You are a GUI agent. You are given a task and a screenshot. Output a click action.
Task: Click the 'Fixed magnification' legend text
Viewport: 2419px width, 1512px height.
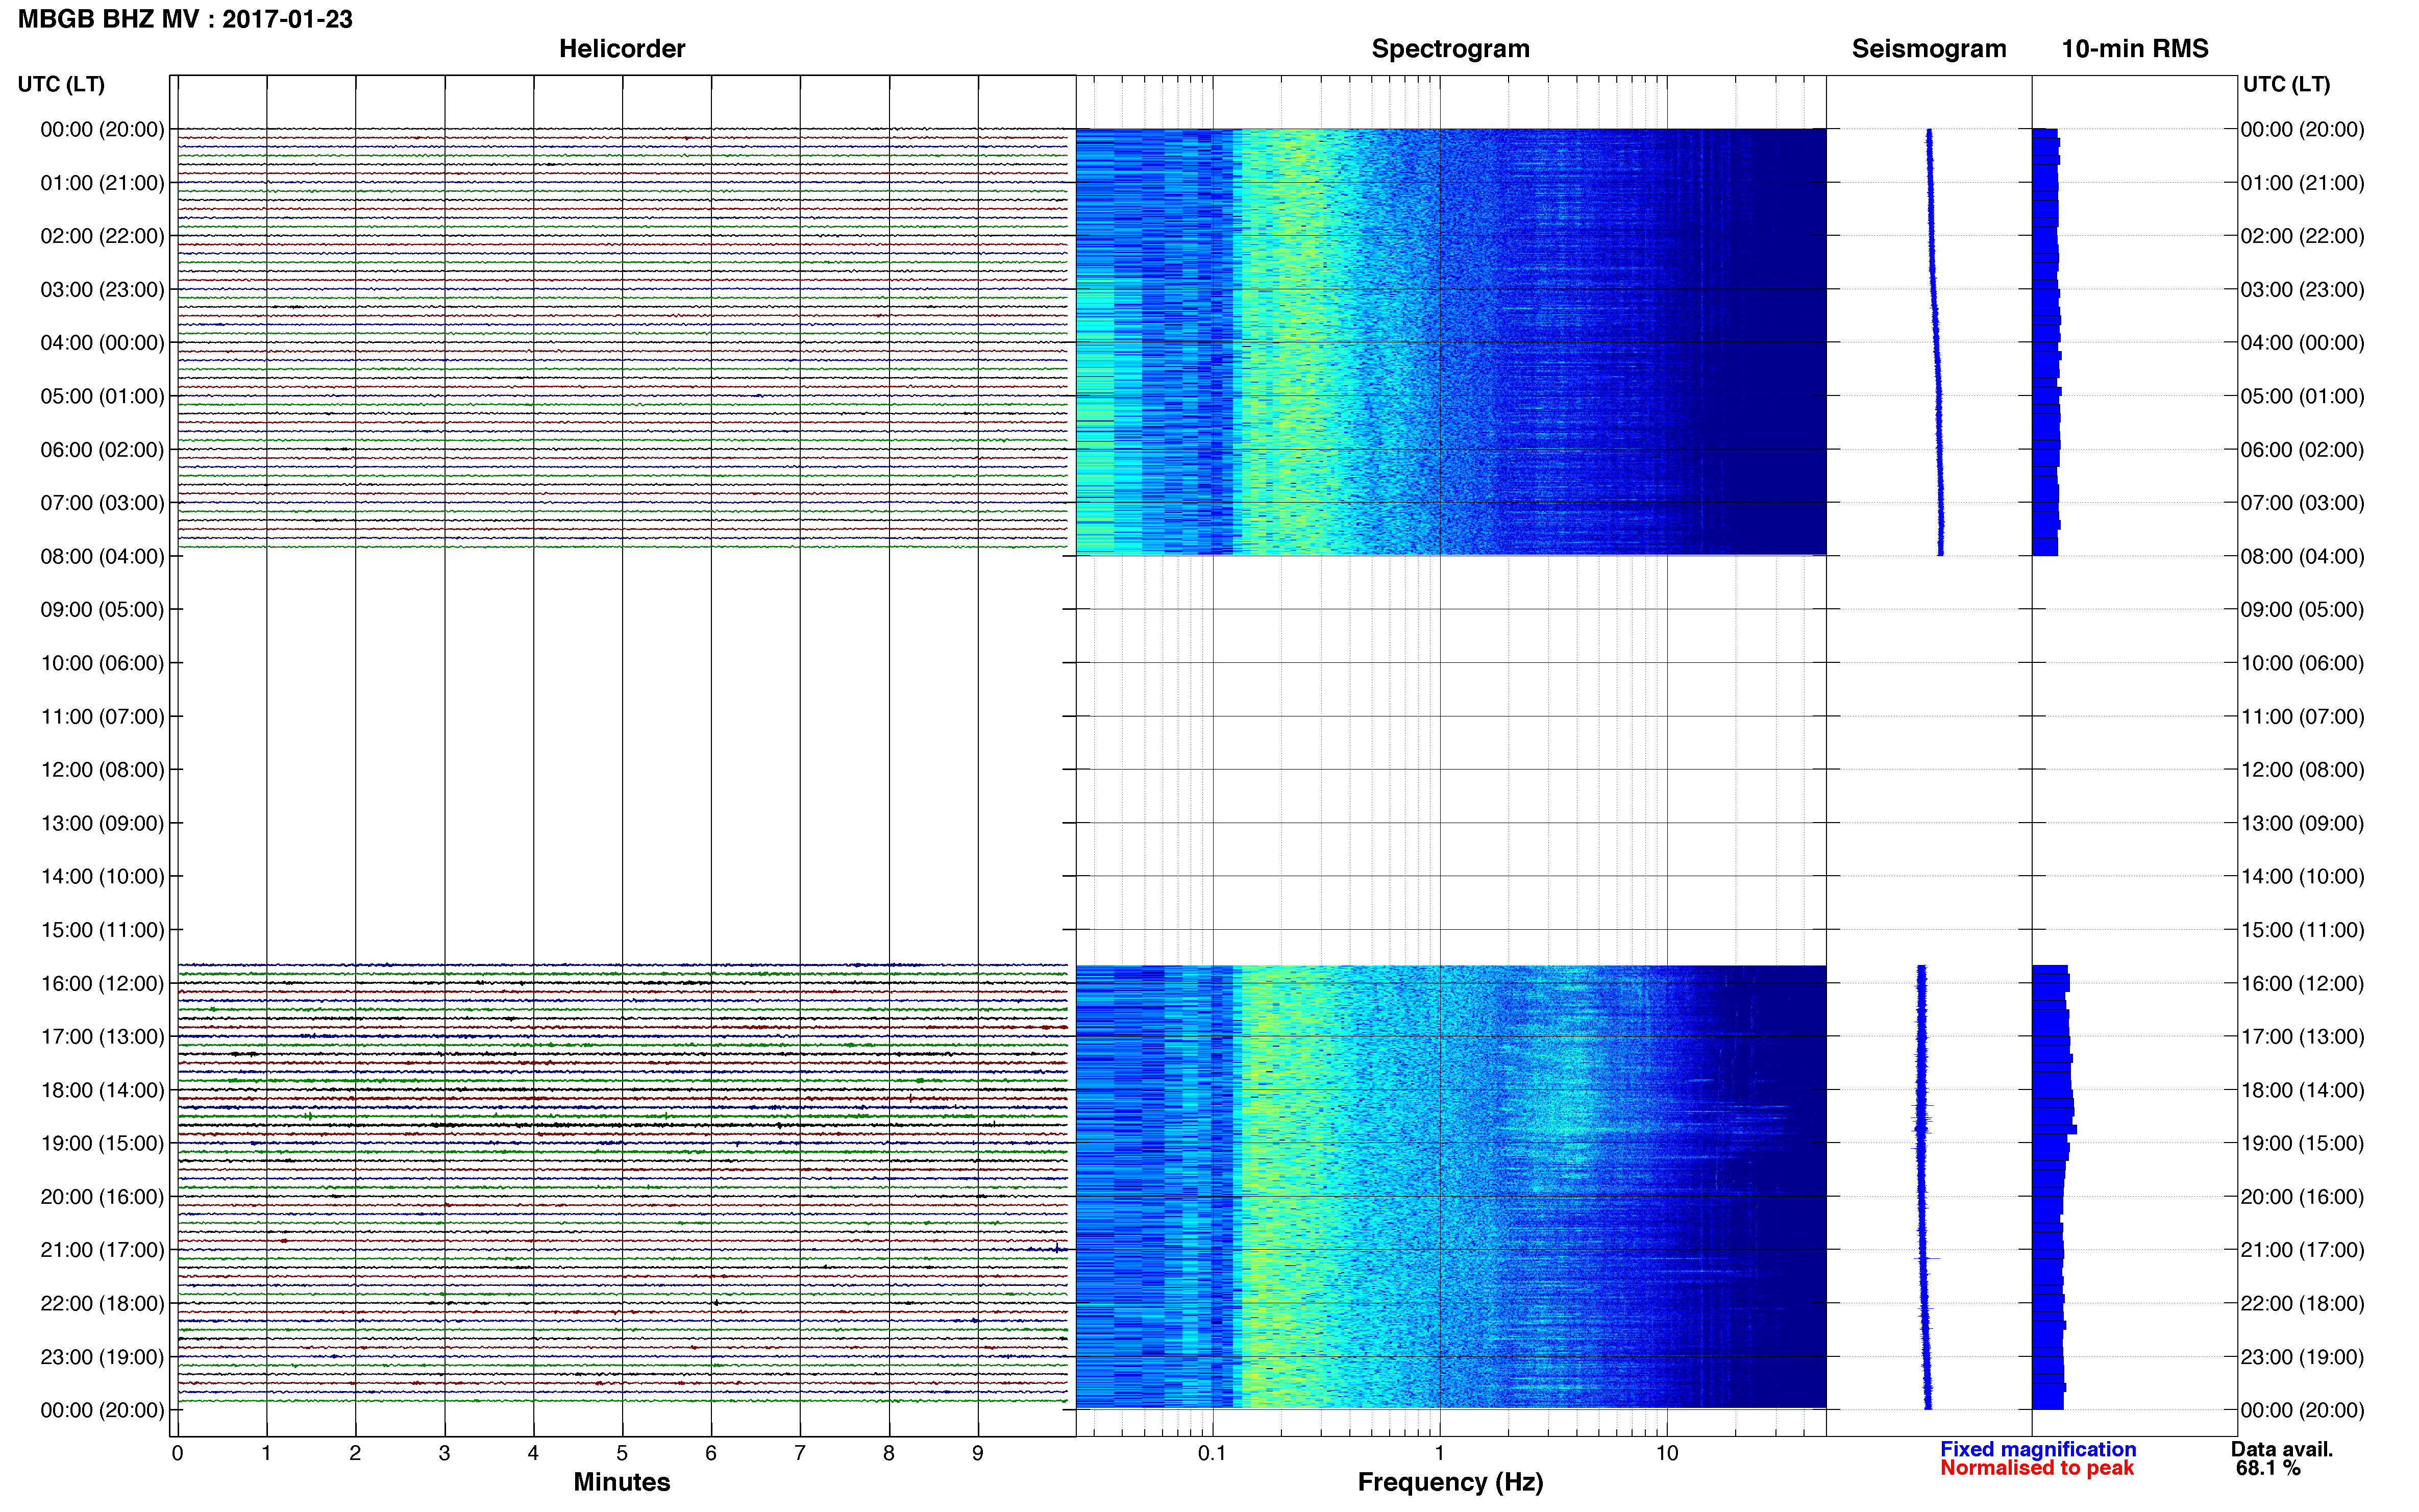click(2038, 1449)
